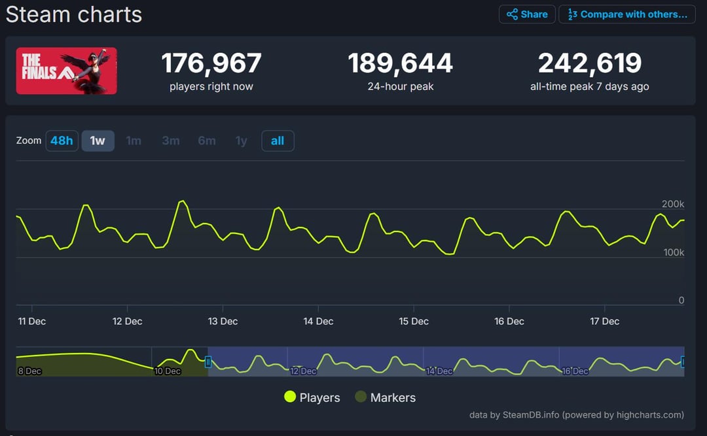The height and width of the screenshot is (436, 707).
Task: Select the 6m zoom range
Action: [x=207, y=141]
